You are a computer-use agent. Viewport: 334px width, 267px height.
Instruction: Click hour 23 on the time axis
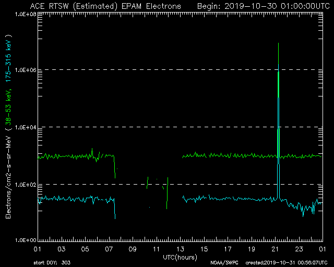point(299,249)
